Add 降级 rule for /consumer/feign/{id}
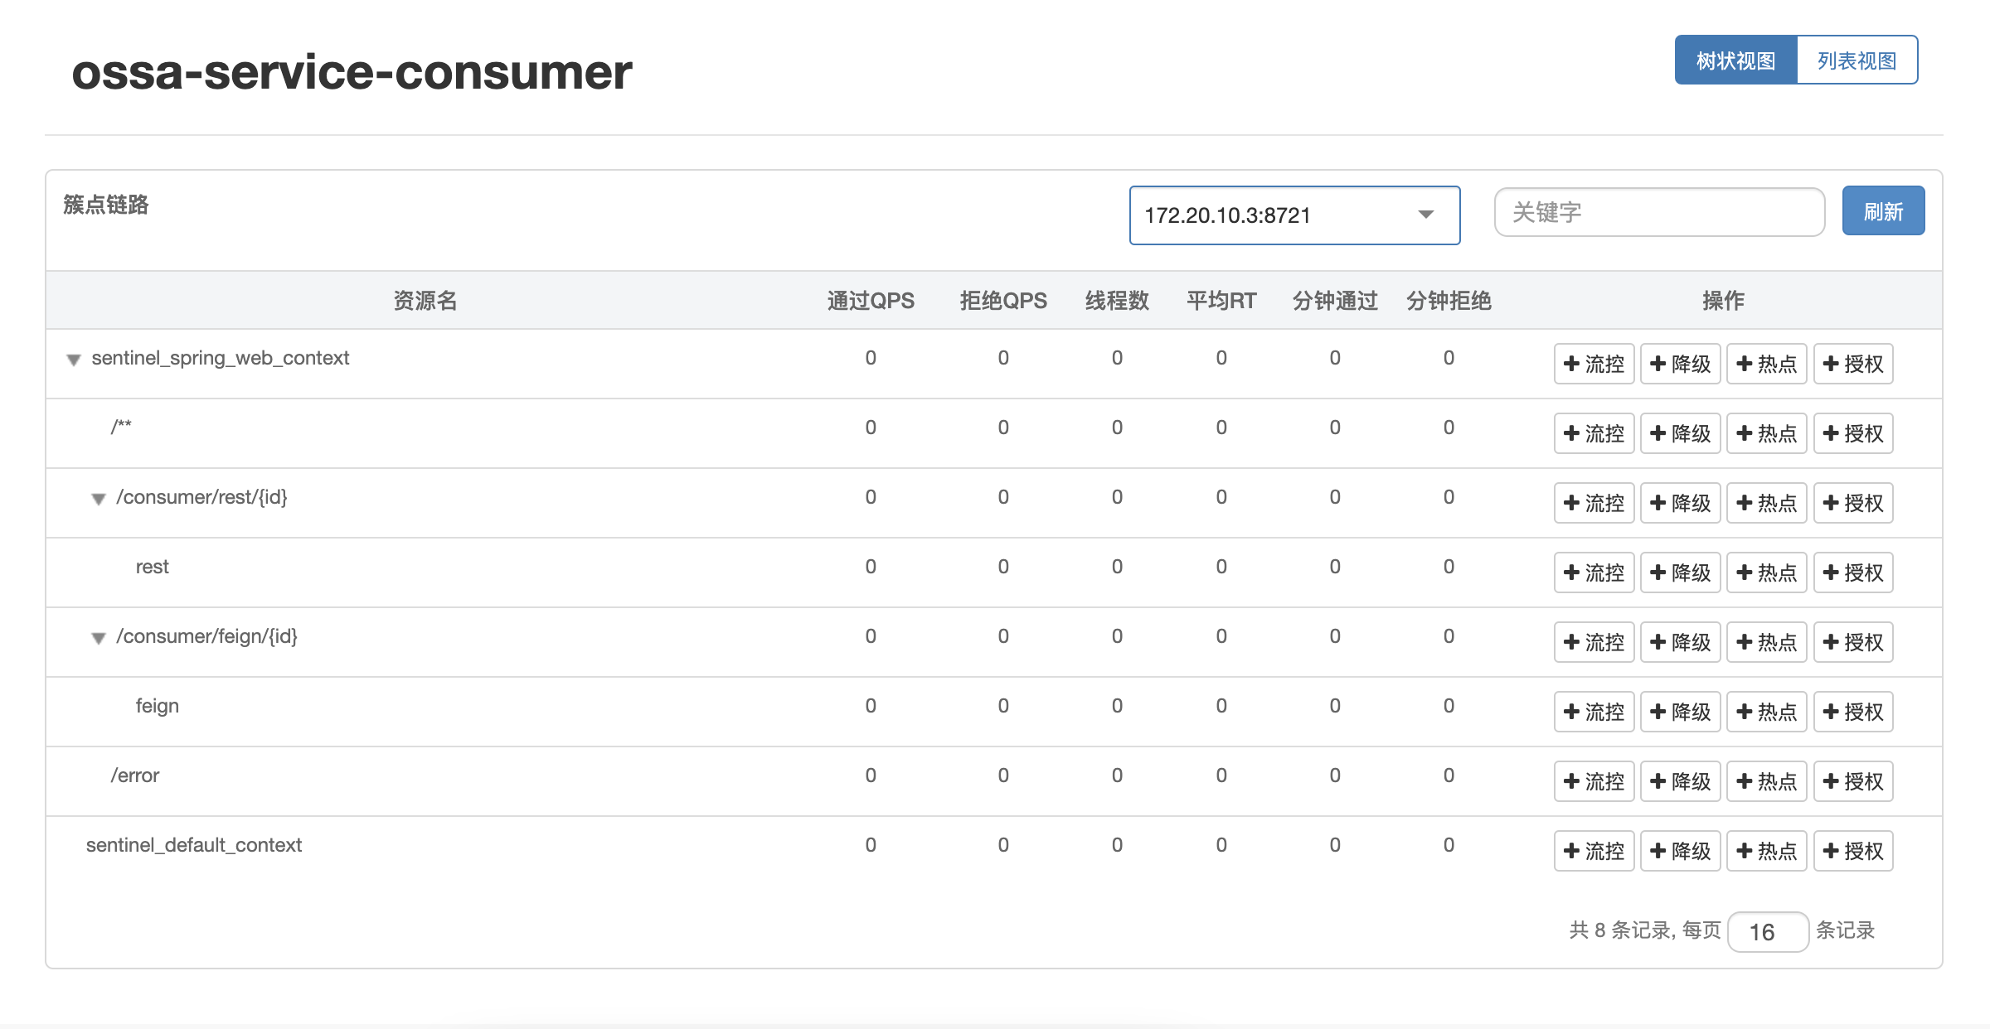The height and width of the screenshot is (1029, 1990). (1681, 642)
